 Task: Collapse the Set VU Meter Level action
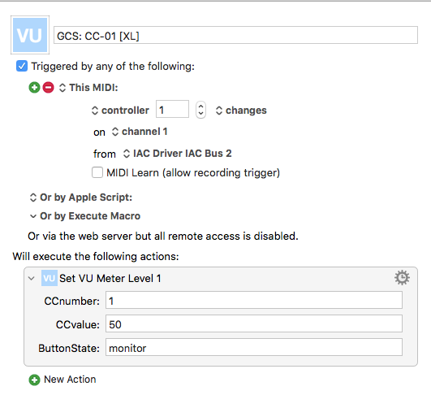[x=32, y=278]
